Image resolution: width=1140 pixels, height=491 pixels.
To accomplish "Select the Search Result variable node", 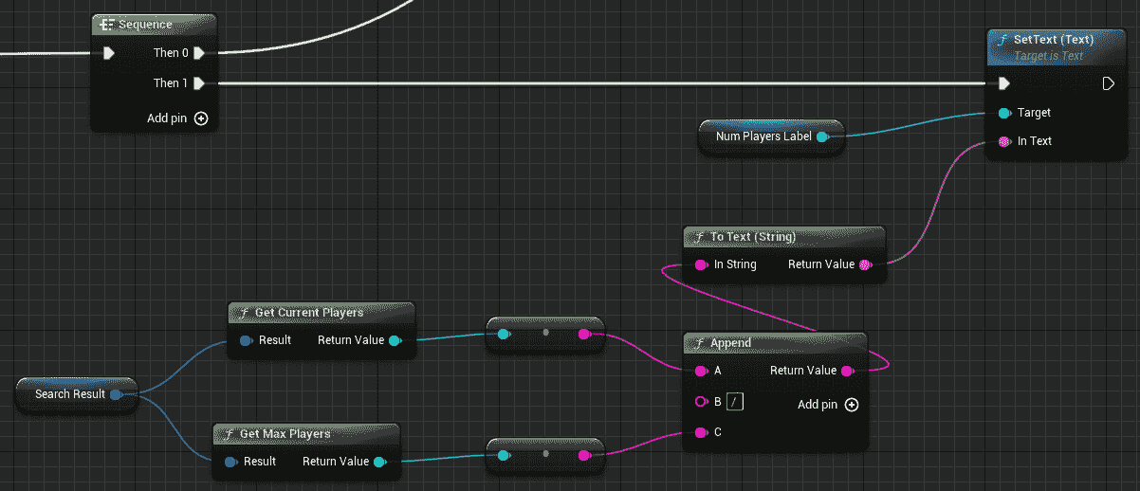I will pos(77,394).
